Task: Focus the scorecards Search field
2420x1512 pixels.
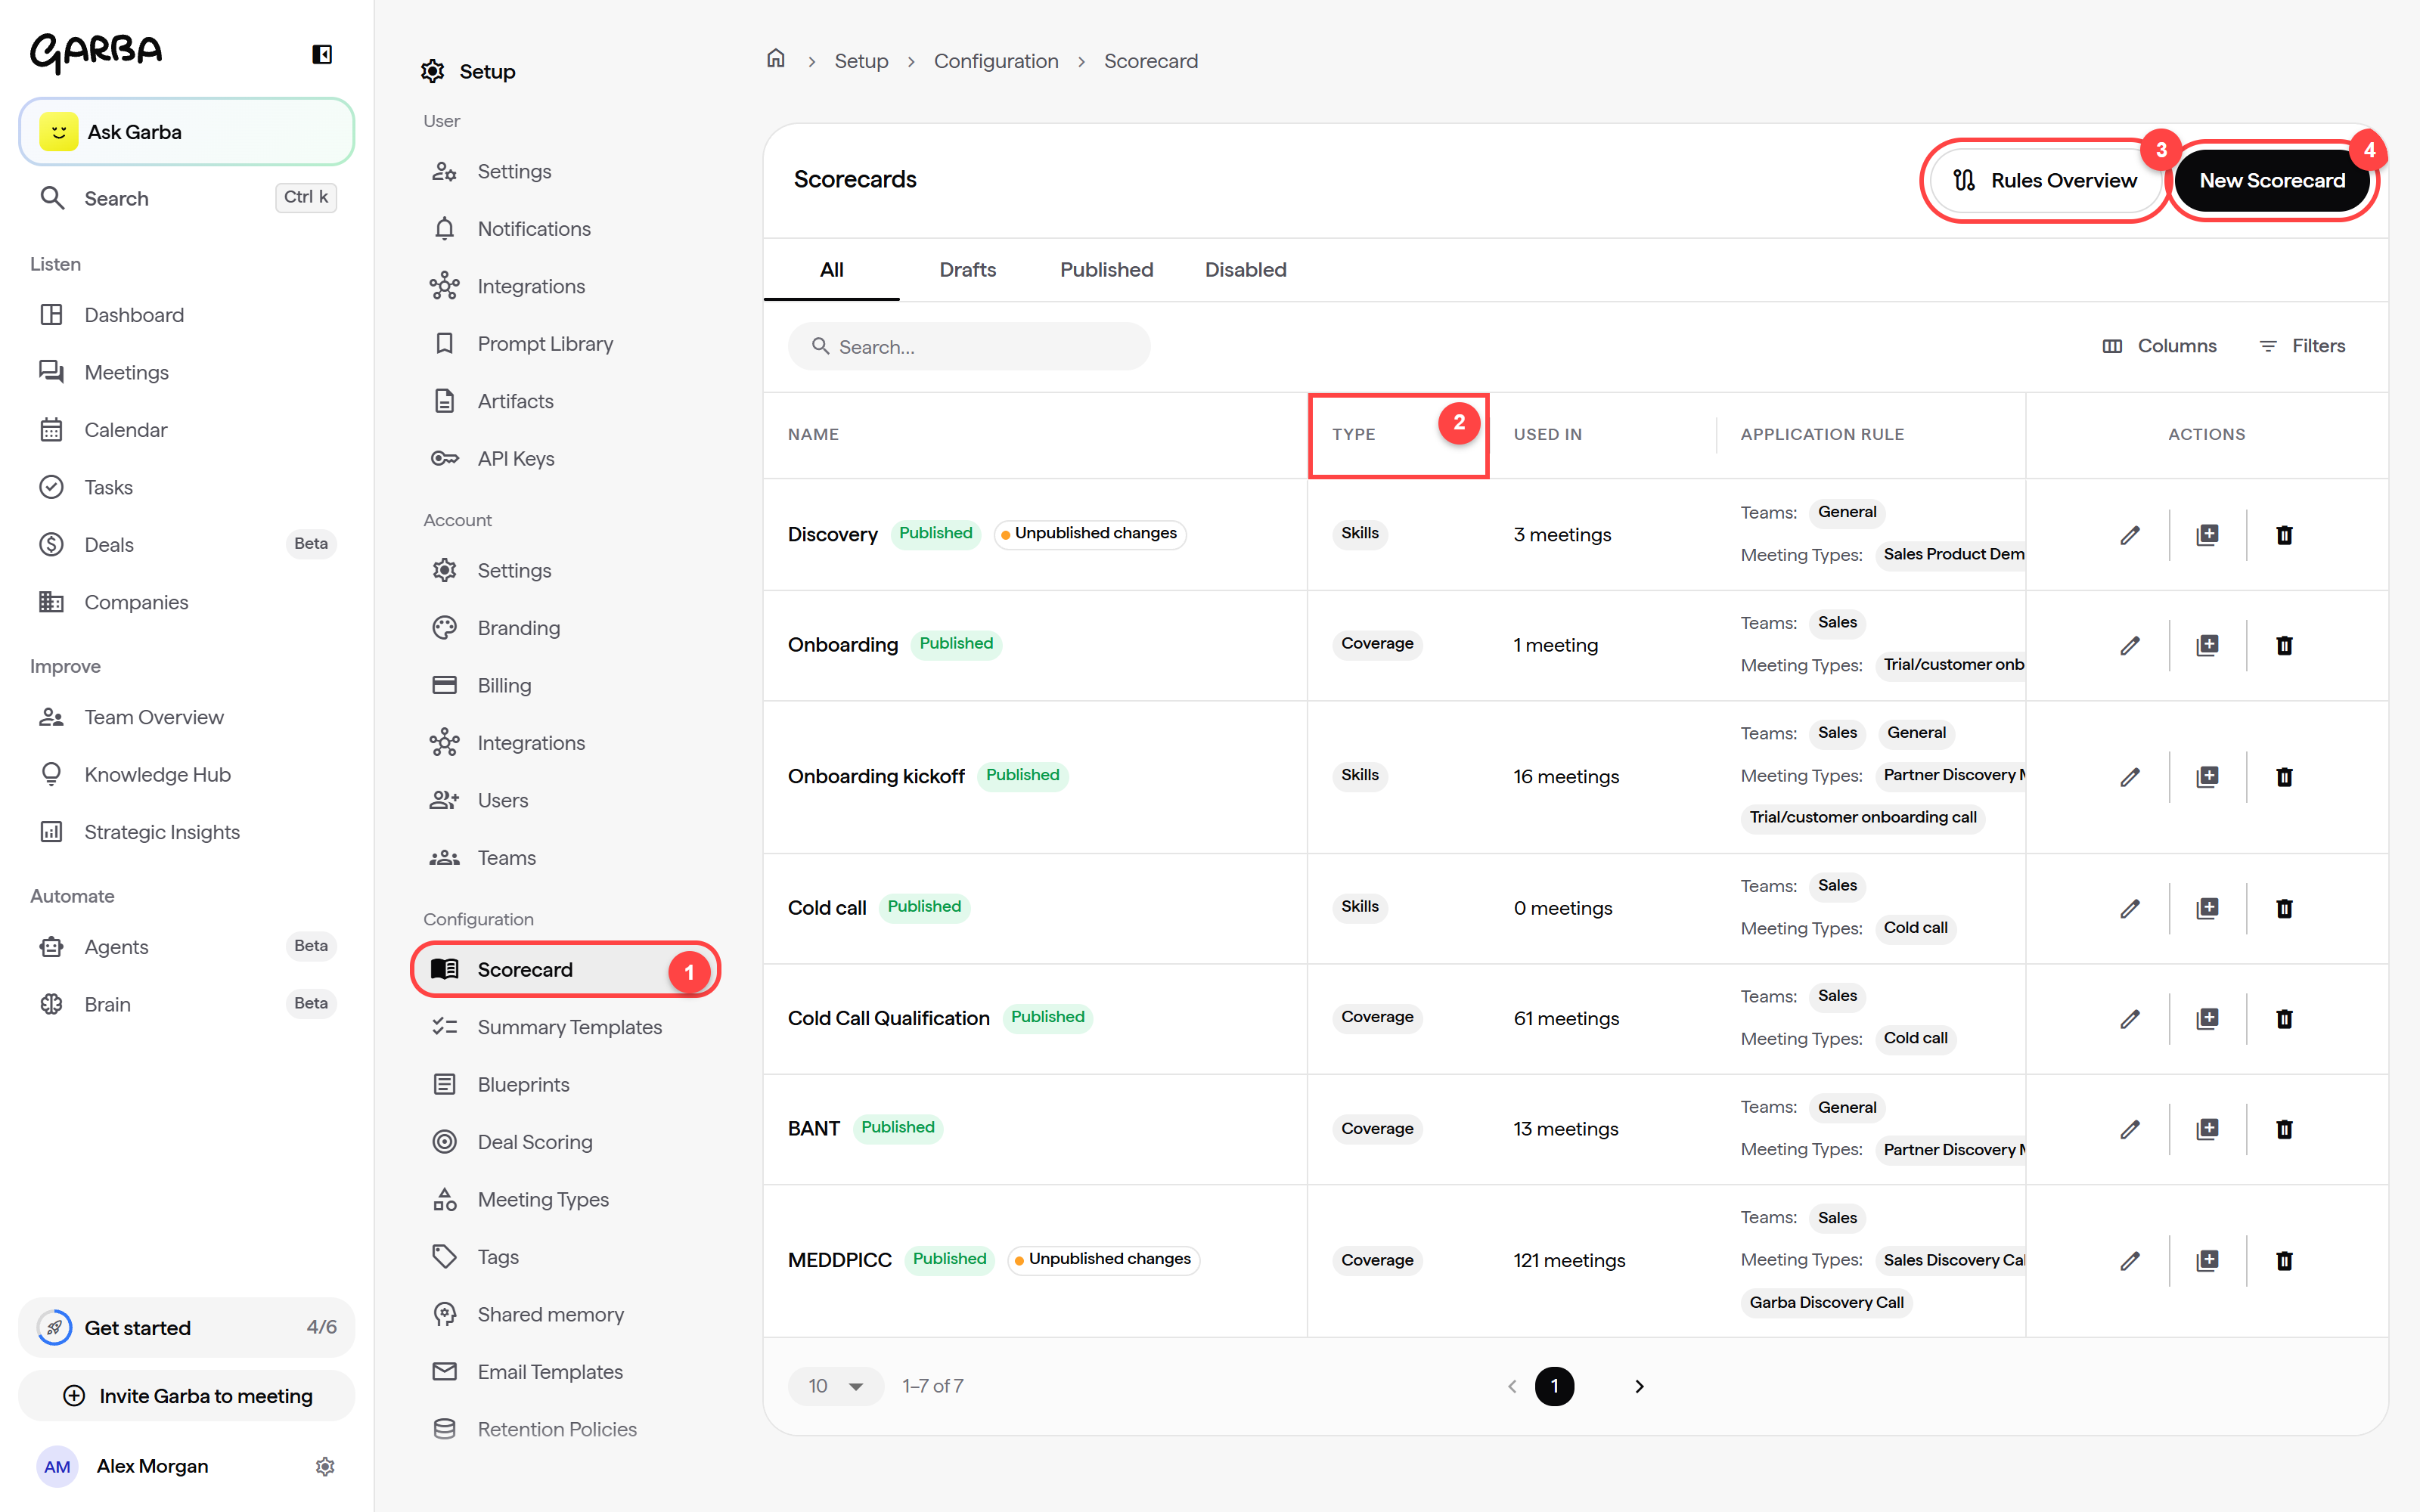Action: point(969,347)
